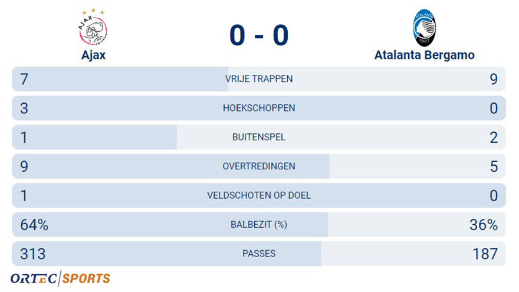Click the 0 - 0 match score
The width and height of the screenshot is (519, 292).
click(x=259, y=35)
